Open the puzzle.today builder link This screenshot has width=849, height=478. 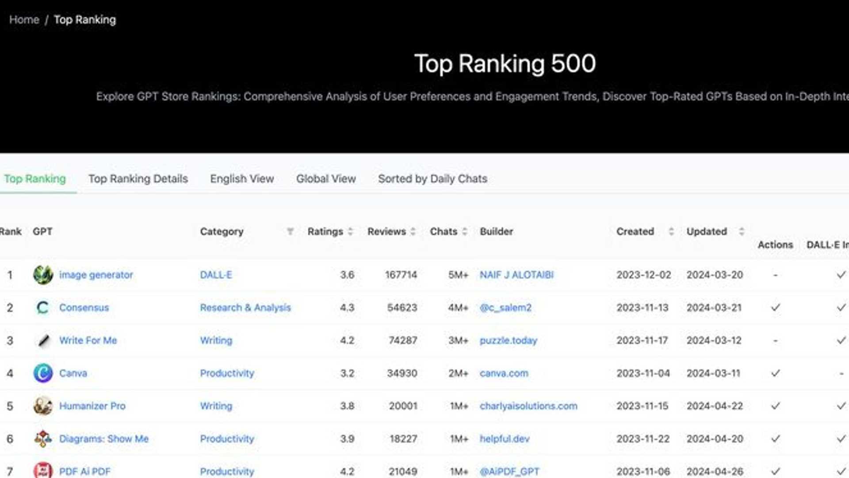tap(509, 340)
